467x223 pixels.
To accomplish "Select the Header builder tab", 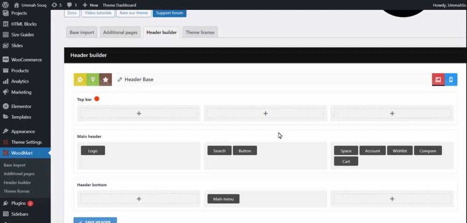I will click(162, 32).
